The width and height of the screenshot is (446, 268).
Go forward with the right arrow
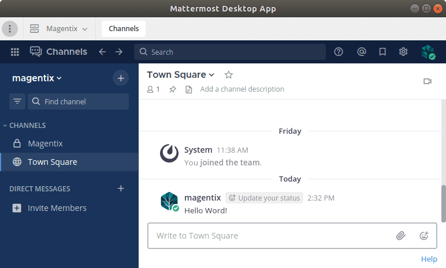119,52
